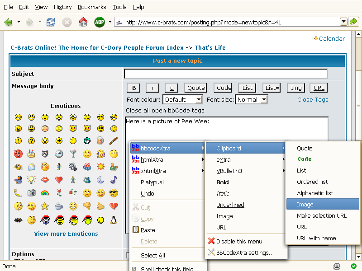Click the Home toolbar icon
The image size is (362, 271).
[x=83, y=22]
